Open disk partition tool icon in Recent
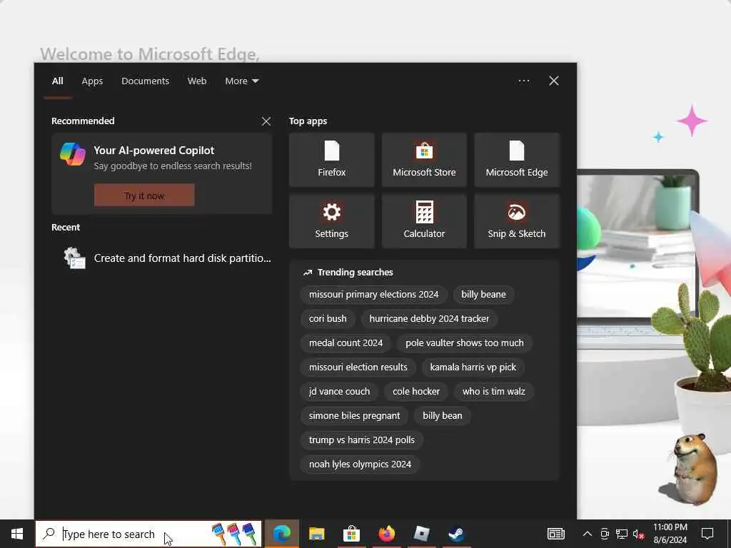This screenshot has width=731, height=548. [74, 258]
